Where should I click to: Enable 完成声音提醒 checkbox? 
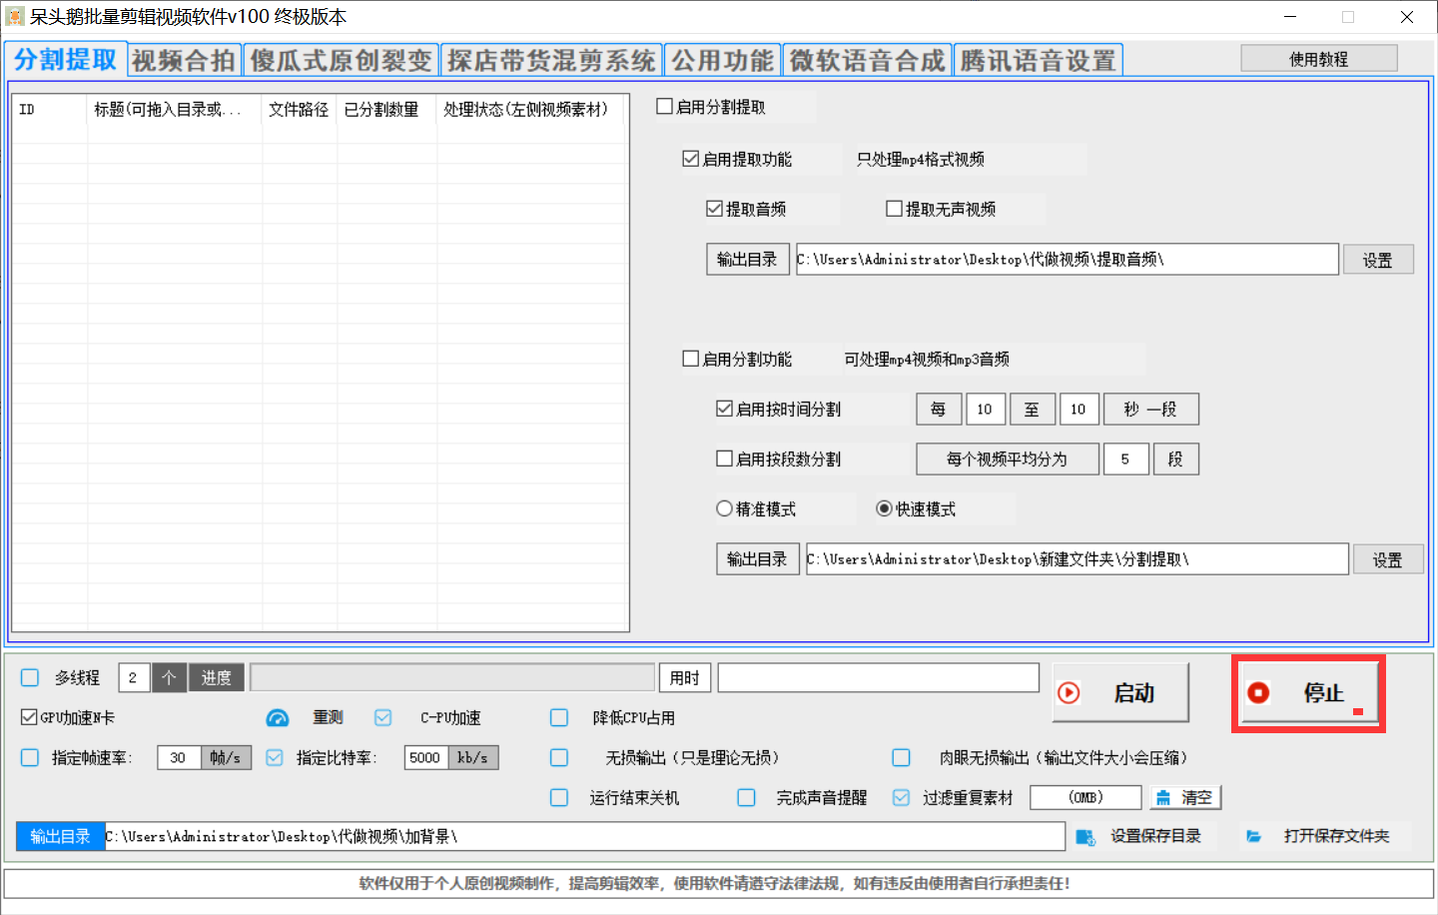[746, 797]
